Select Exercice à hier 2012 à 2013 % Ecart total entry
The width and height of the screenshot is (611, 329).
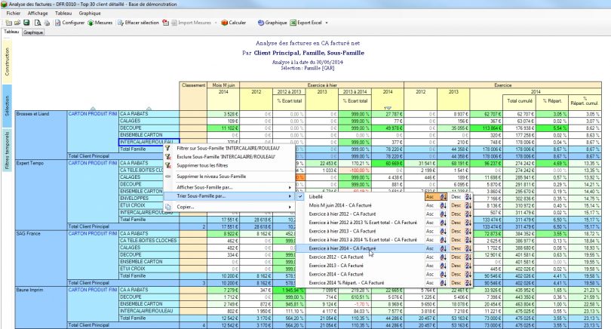click(363, 223)
